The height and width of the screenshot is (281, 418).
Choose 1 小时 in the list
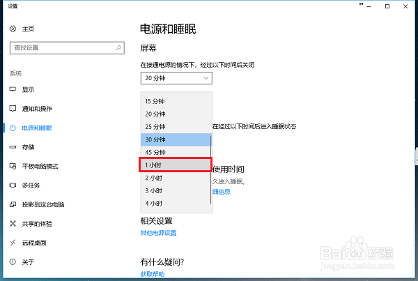tap(176, 165)
